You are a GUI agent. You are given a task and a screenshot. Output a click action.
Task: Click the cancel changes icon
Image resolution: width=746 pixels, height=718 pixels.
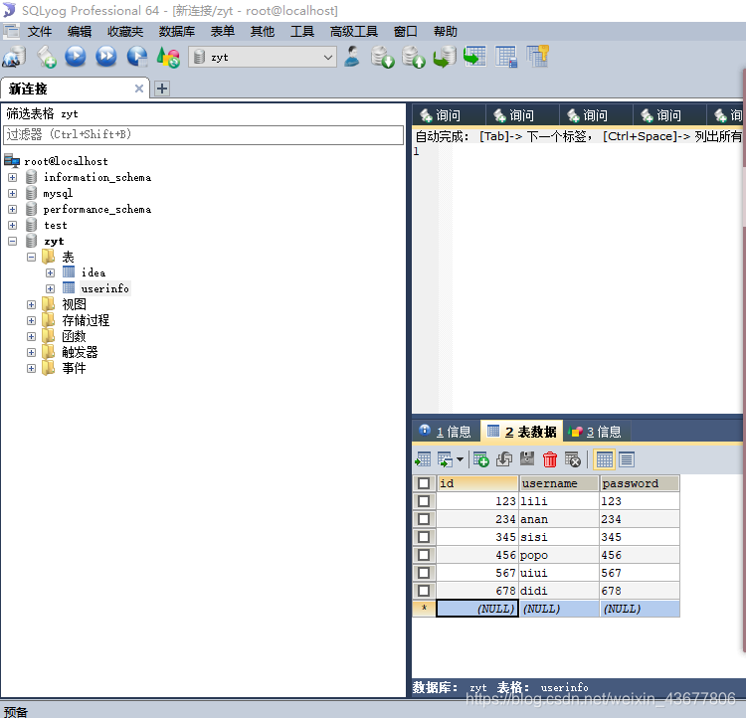(x=572, y=459)
